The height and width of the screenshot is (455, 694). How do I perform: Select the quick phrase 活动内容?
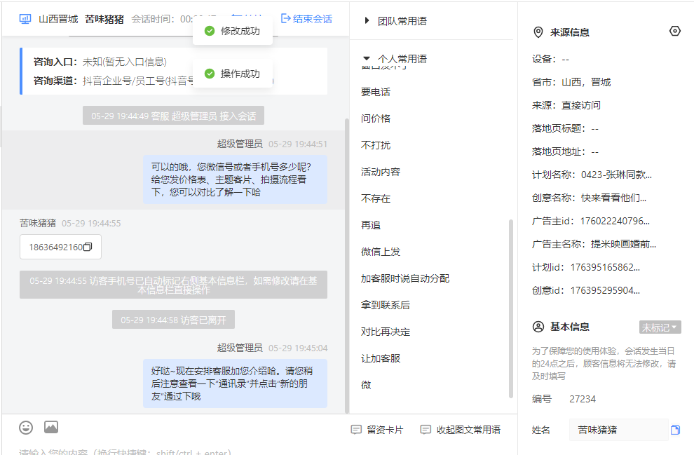(381, 172)
